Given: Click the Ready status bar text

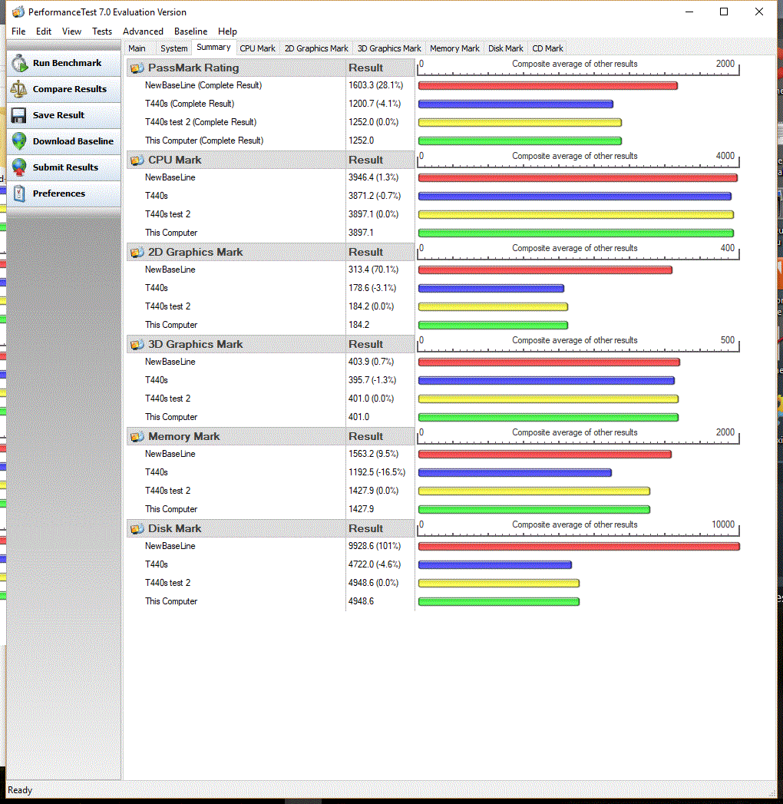Looking at the screenshot, I should [x=20, y=790].
